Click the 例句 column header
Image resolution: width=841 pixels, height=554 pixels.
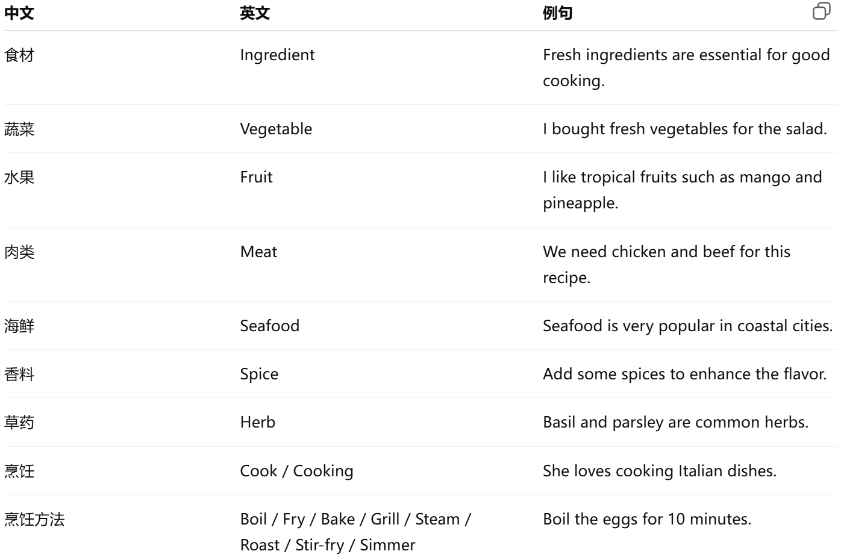[557, 13]
